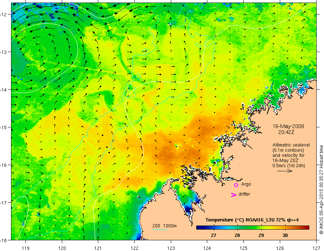
Task: Click the 'and velocity for' text line
Action: pyautogui.click(x=288, y=155)
